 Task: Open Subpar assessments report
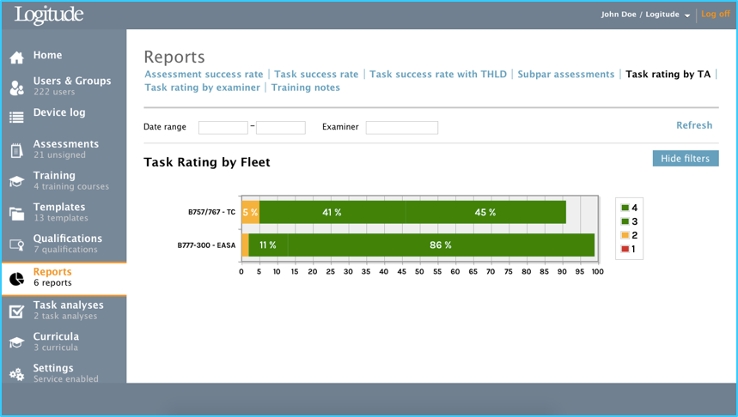[x=566, y=75]
